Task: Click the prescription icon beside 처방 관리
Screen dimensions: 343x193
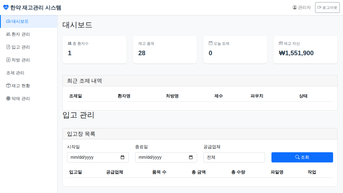Action: coord(8,60)
